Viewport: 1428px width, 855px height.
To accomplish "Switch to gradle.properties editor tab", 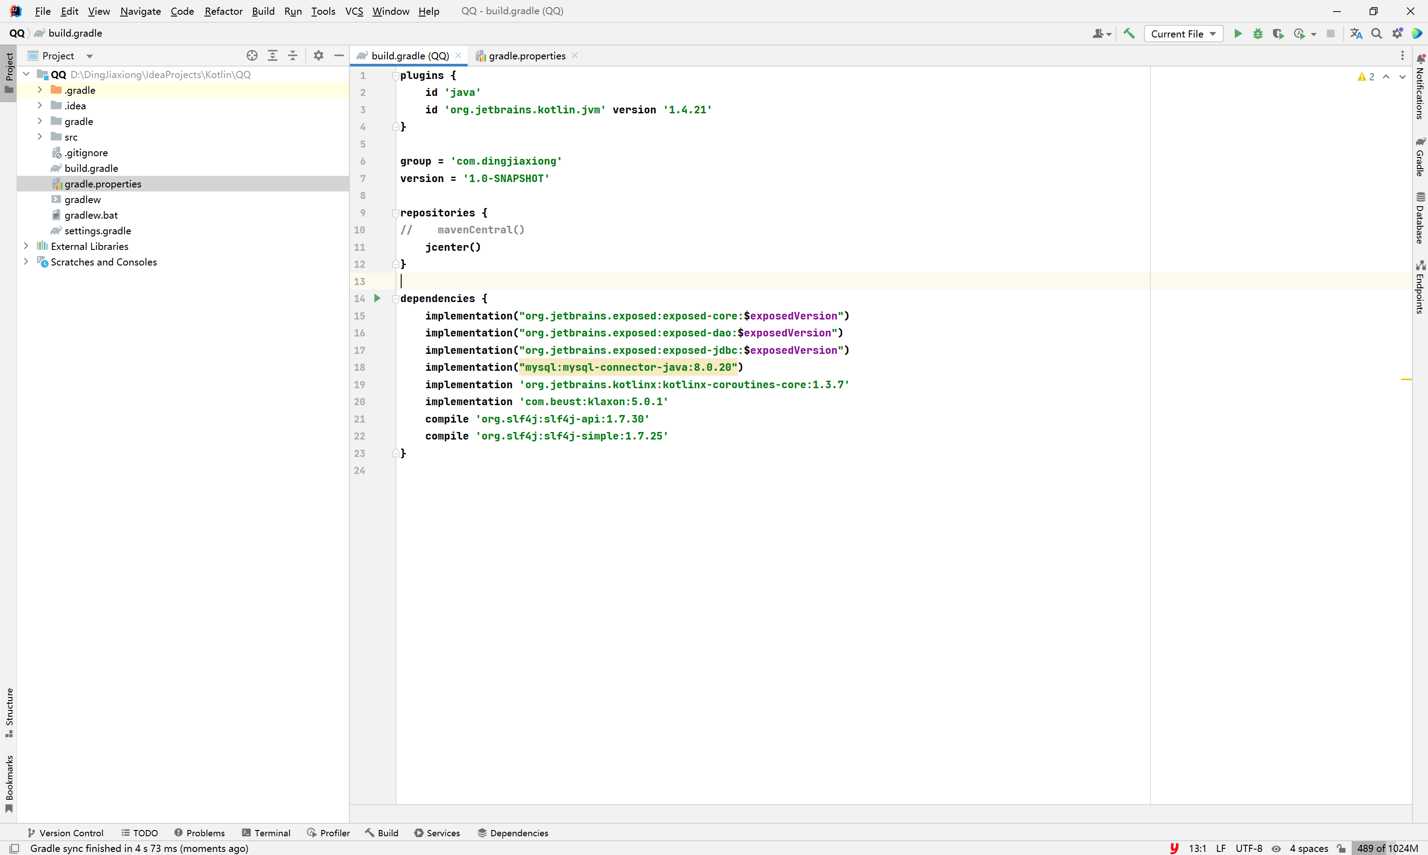I will point(526,55).
